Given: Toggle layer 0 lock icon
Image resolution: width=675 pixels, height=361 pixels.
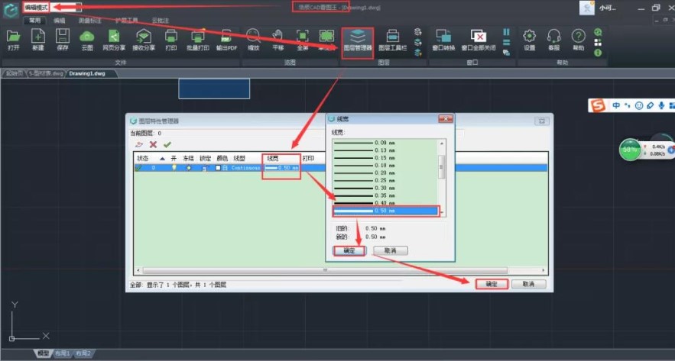Looking at the screenshot, I should point(204,168).
